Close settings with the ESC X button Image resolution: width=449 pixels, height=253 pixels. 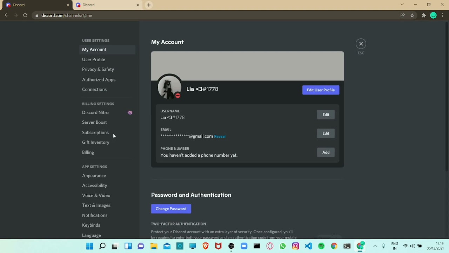361,44
